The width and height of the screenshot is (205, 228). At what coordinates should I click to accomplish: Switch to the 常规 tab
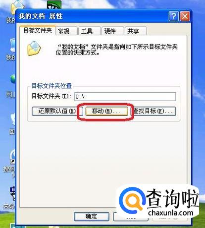click(x=66, y=31)
